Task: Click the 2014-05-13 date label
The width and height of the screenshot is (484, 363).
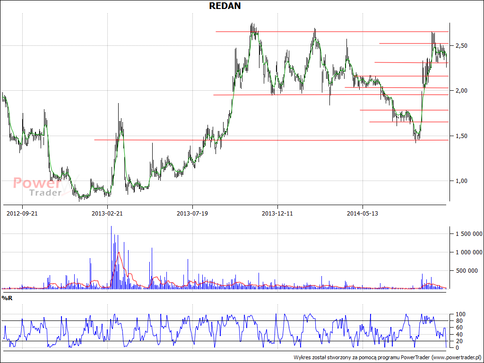Action: pos(363,213)
